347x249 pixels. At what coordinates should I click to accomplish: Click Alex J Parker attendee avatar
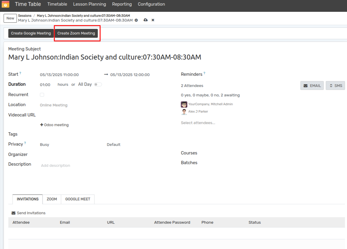pyautogui.click(x=184, y=112)
